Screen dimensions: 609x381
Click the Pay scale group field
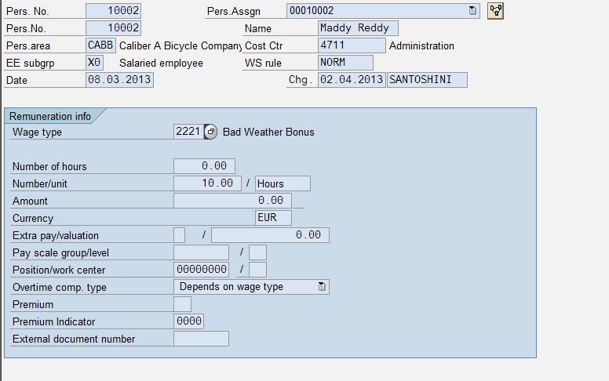pyautogui.click(x=201, y=252)
